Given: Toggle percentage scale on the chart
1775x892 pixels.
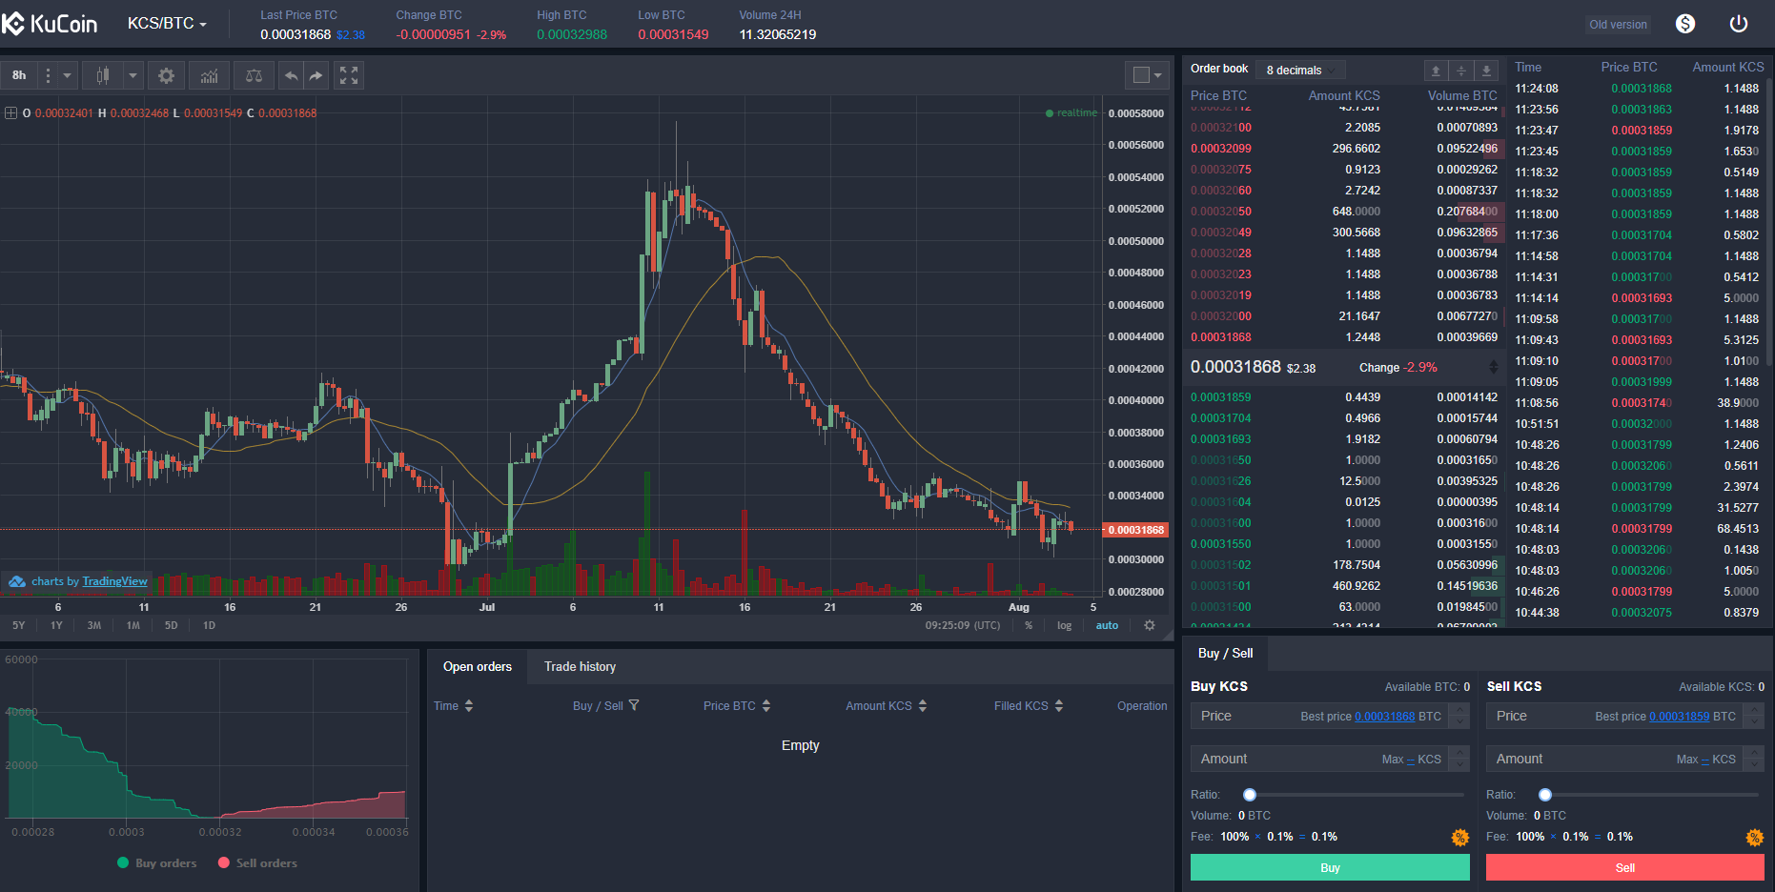Looking at the screenshot, I should 1029,625.
